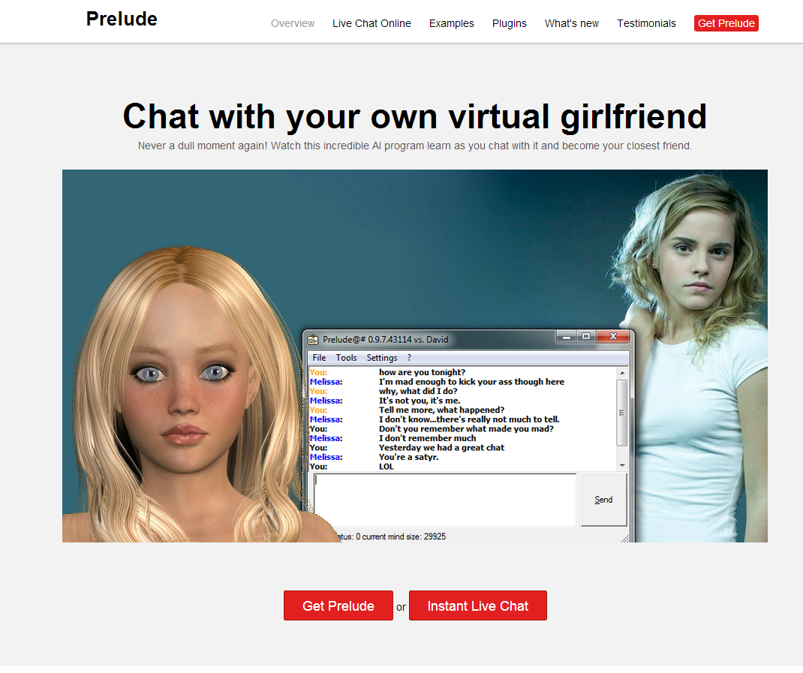
Task: Click the Prelude site logo
Action: click(122, 19)
